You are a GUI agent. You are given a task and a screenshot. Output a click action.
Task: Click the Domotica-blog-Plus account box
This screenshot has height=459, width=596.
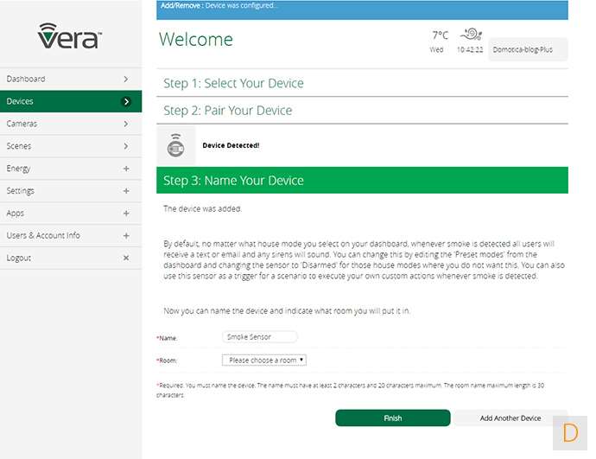pyautogui.click(x=528, y=50)
